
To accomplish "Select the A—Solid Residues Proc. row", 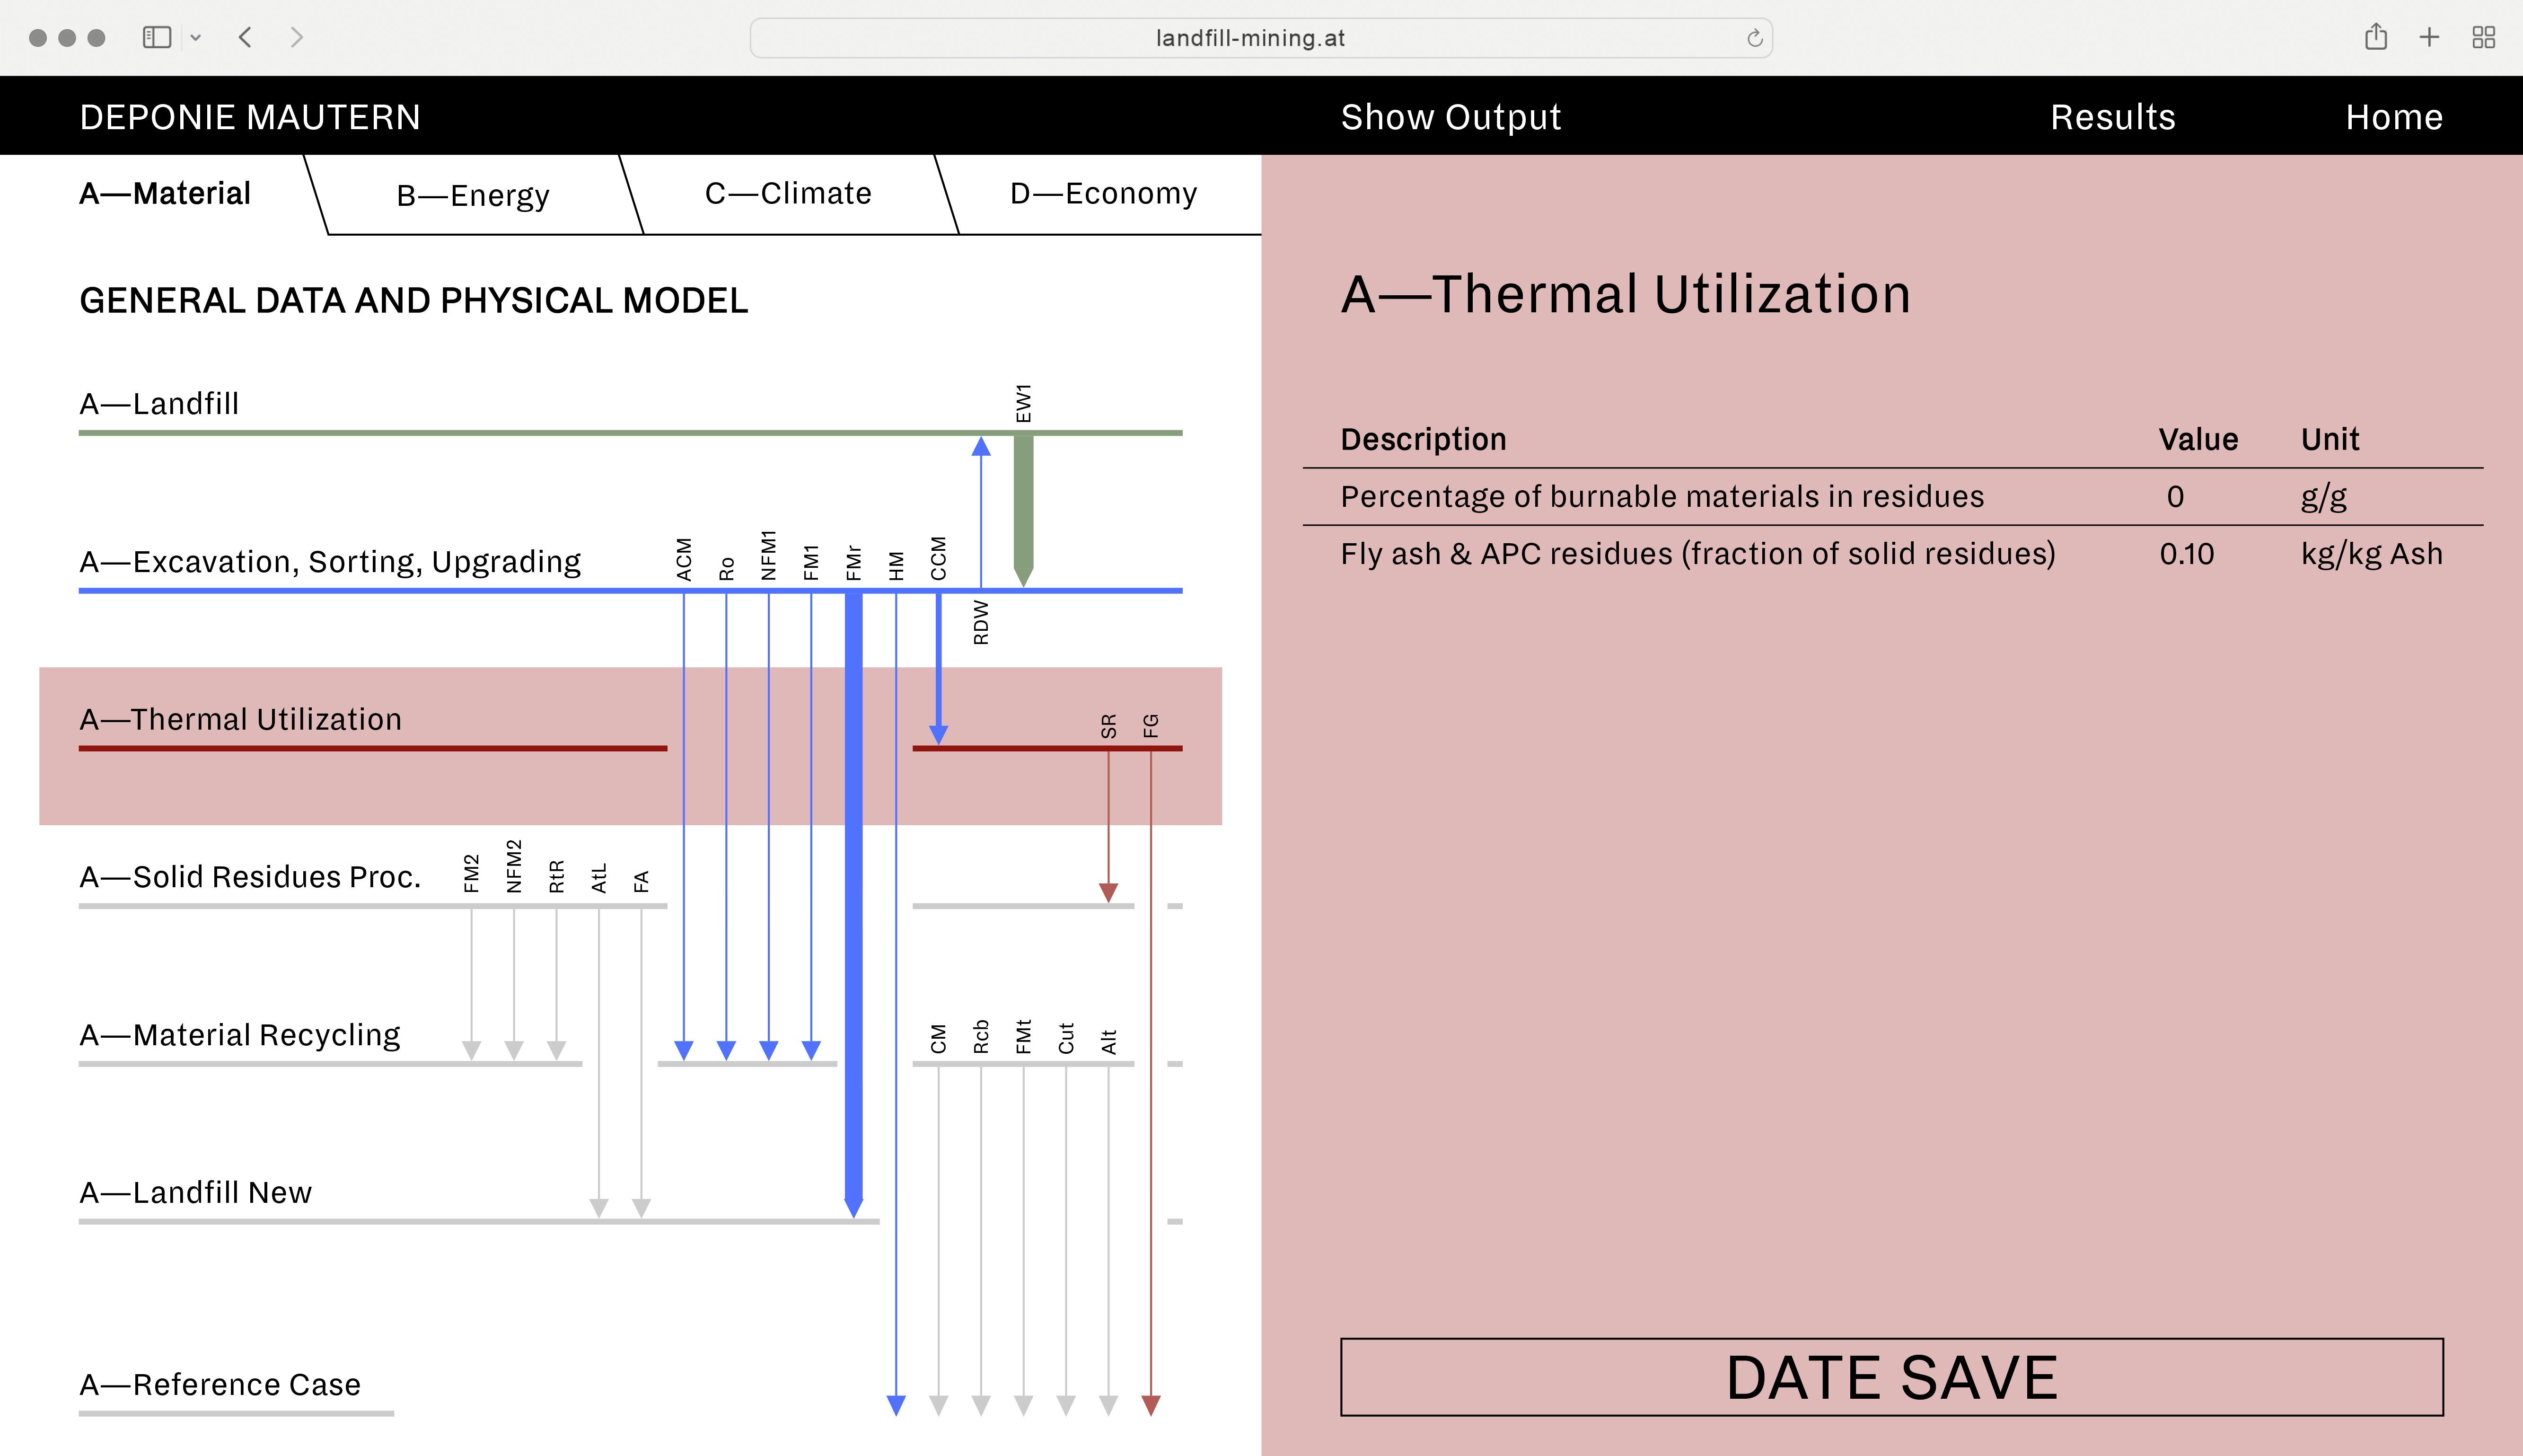I will [250, 877].
